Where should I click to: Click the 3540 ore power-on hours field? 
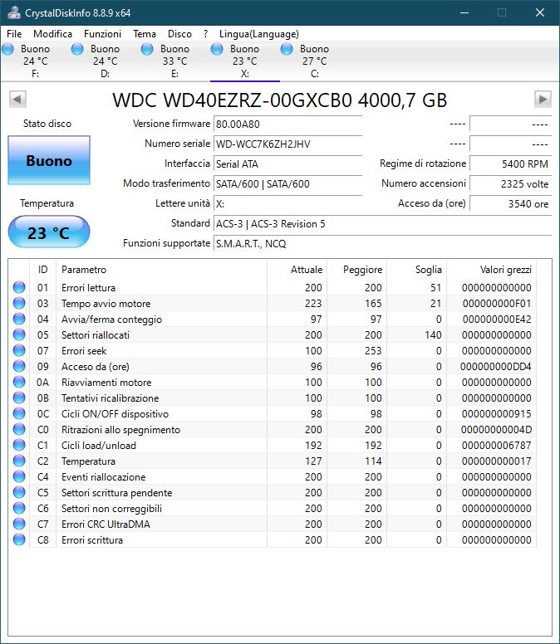coord(510,203)
